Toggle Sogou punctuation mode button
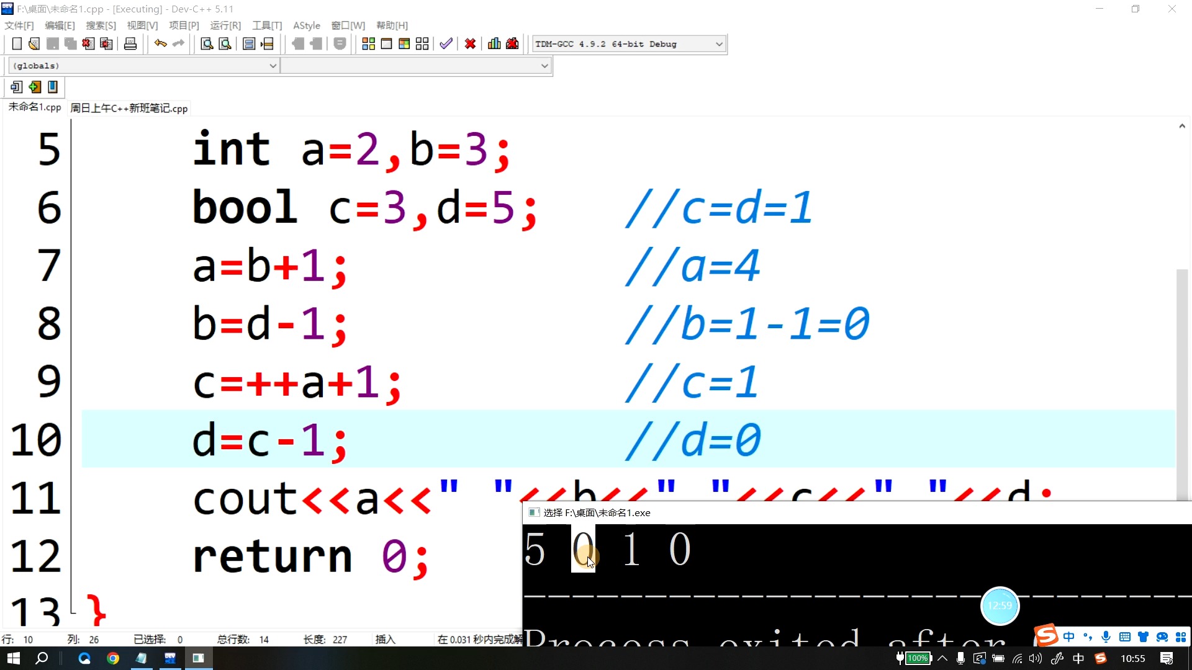The image size is (1192, 670). (1088, 637)
